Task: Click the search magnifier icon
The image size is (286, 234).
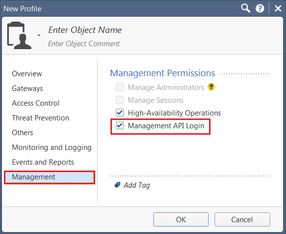Action: click(246, 8)
